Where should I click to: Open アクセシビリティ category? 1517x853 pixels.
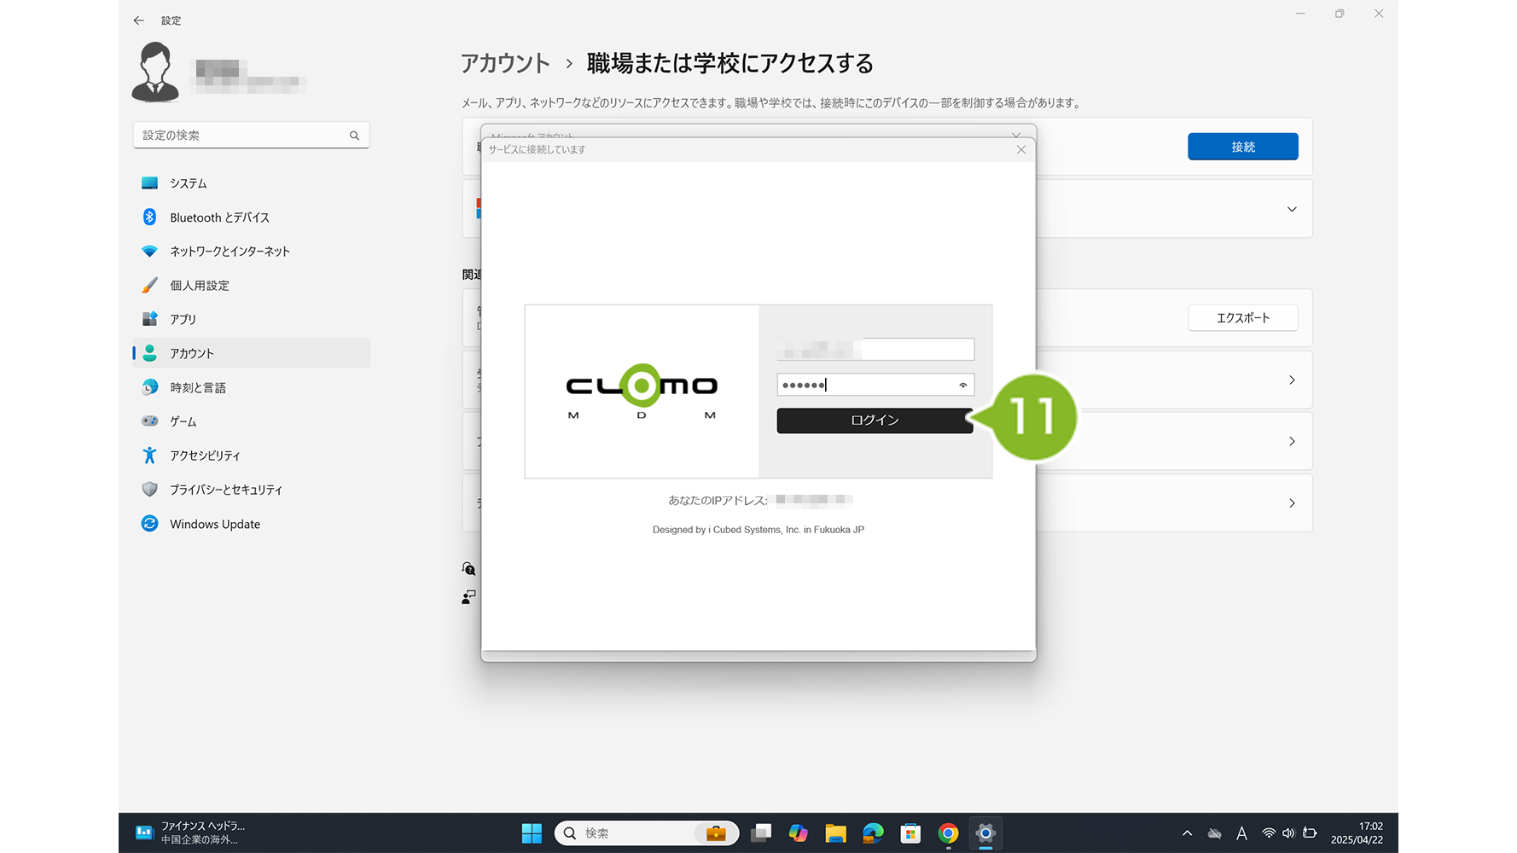tap(251, 456)
